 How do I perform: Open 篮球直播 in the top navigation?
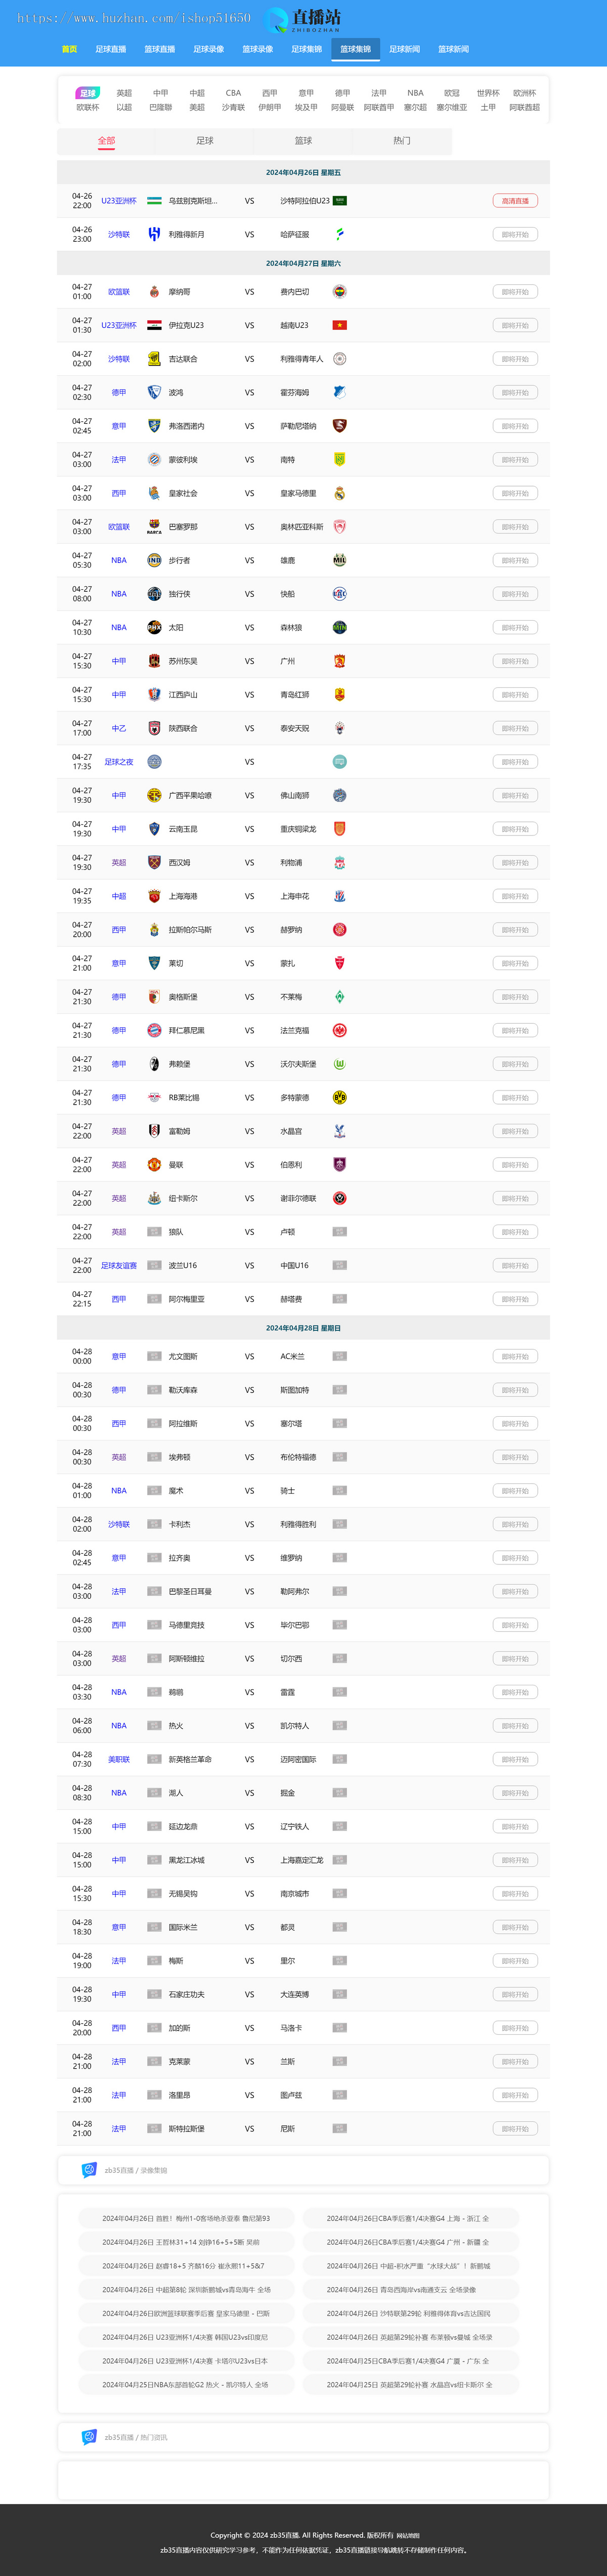[160, 49]
